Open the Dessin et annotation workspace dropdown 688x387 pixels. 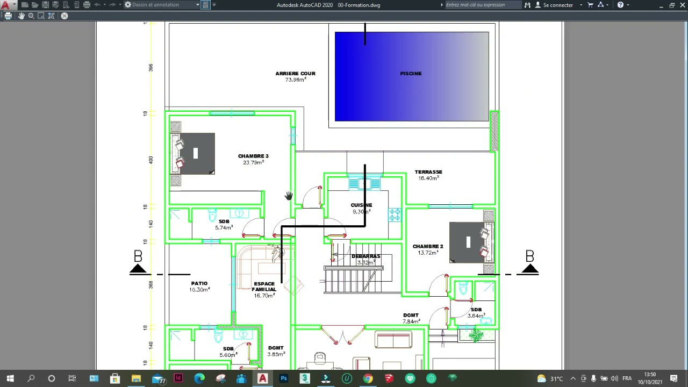(162, 5)
